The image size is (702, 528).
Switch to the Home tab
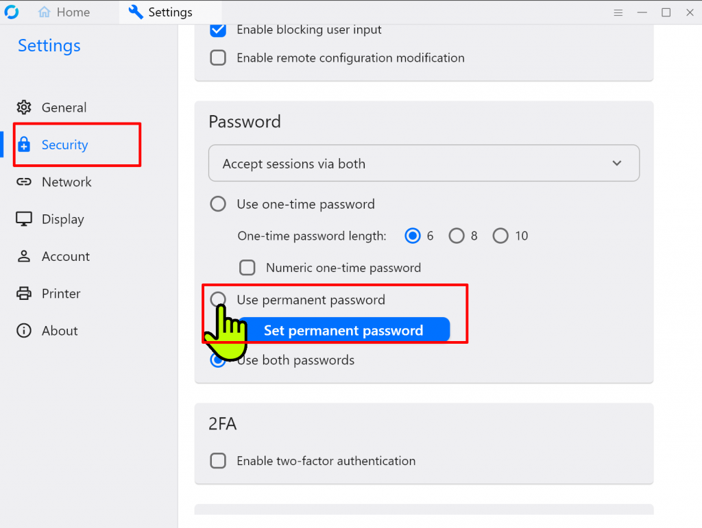coord(64,12)
